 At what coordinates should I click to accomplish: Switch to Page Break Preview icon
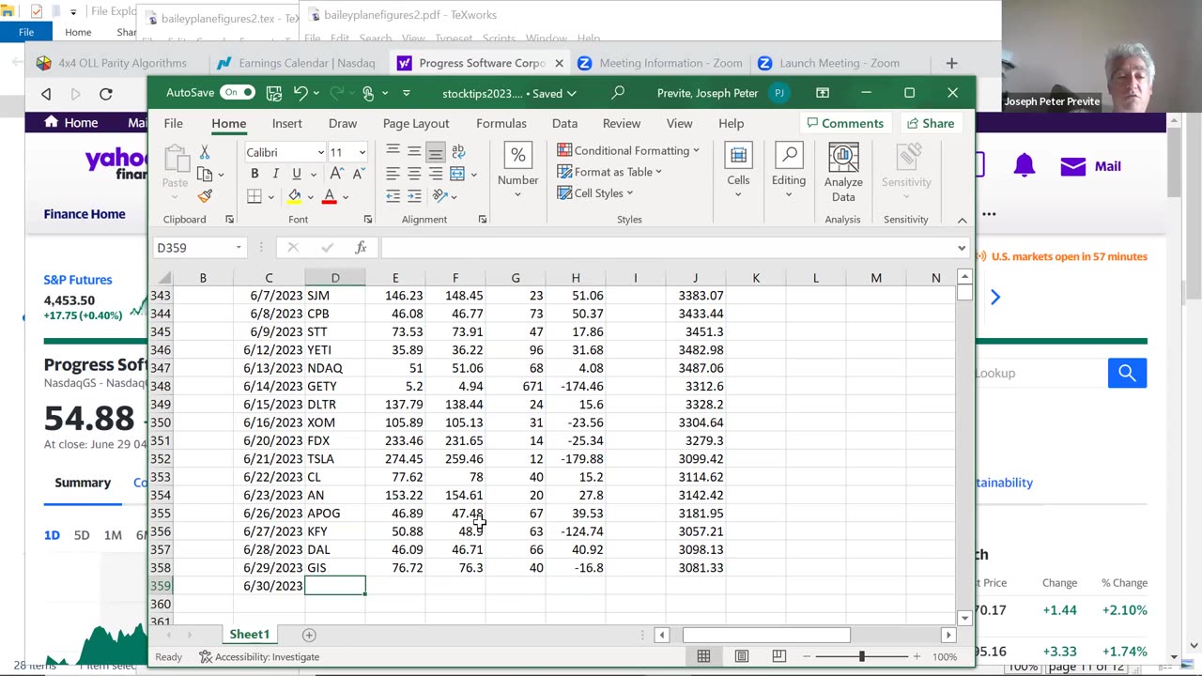click(778, 656)
